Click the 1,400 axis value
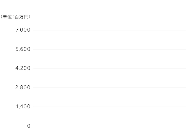The width and height of the screenshot is (186, 137). 23,107
